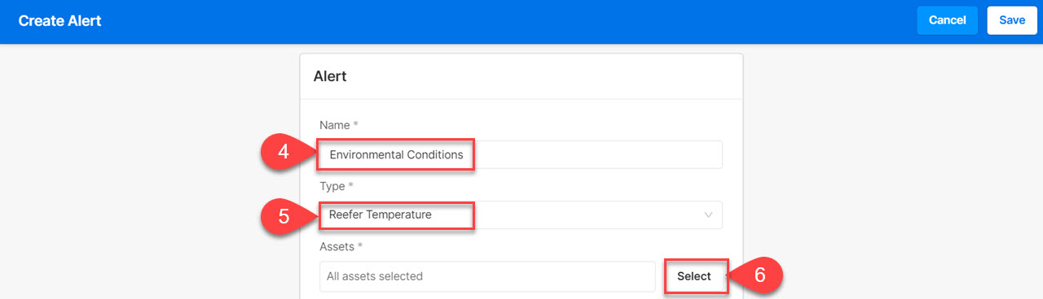The height and width of the screenshot is (299, 1043).
Task: Click empty area of blue header bar
Action: 505,21
